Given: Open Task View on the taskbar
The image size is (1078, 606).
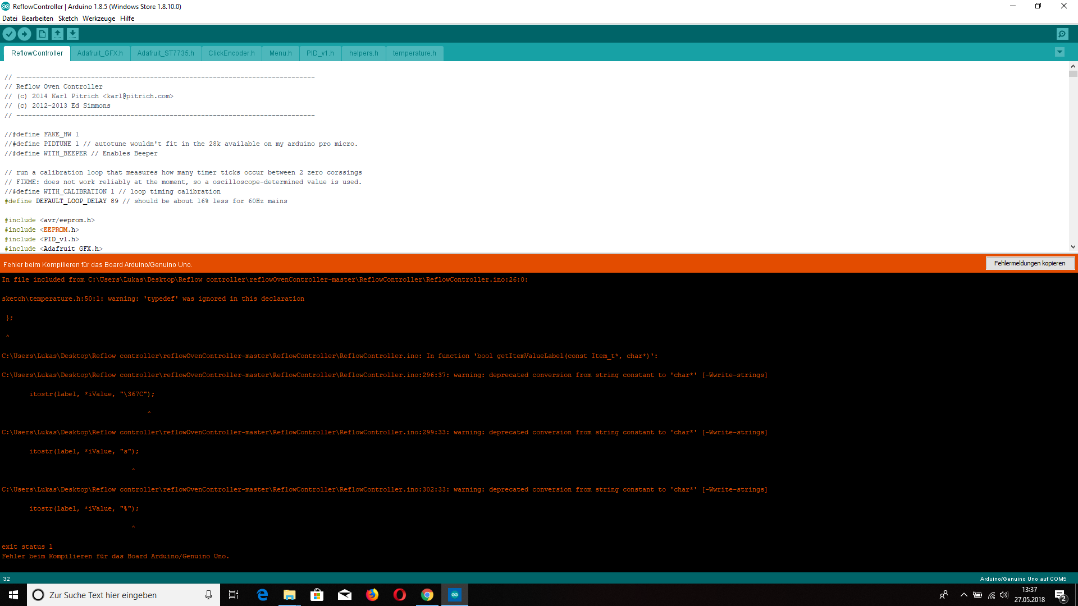Looking at the screenshot, I should tap(234, 595).
